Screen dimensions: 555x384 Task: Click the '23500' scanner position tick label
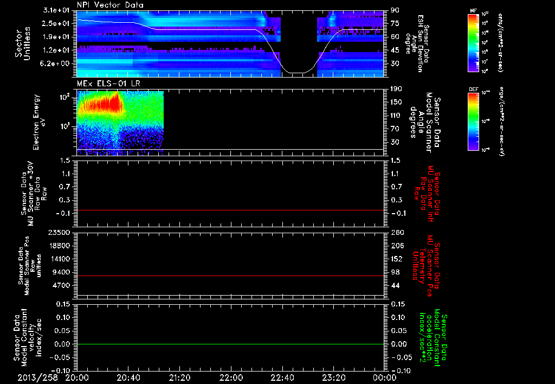[59, 232]
